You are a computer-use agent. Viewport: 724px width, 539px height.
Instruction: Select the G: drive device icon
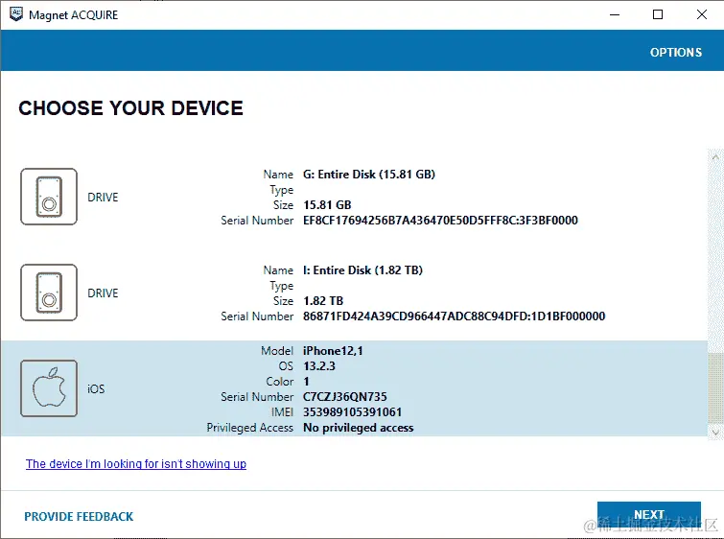49,197
